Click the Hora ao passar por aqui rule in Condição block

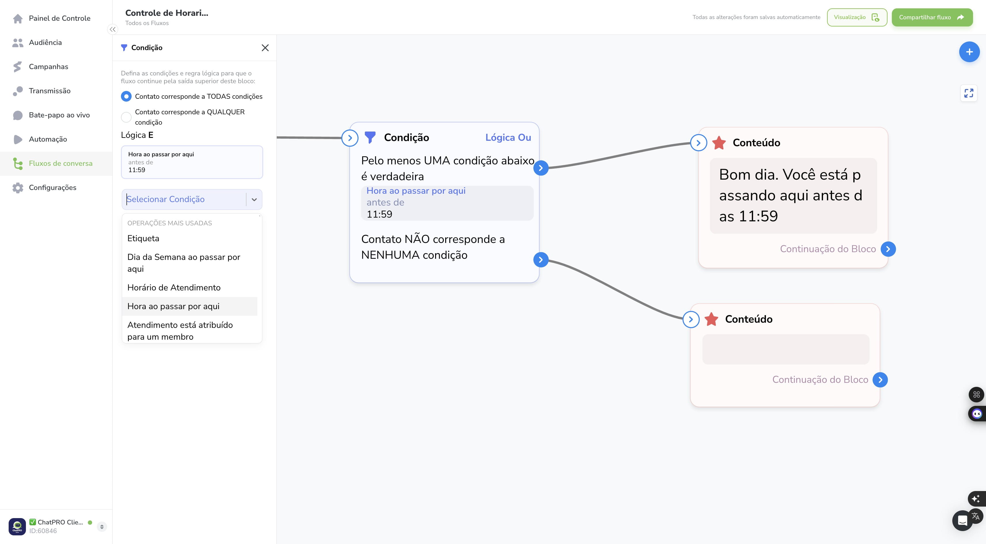[447, 203]
